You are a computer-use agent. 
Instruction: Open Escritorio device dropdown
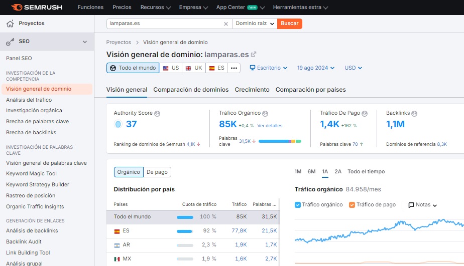(269, 68)
